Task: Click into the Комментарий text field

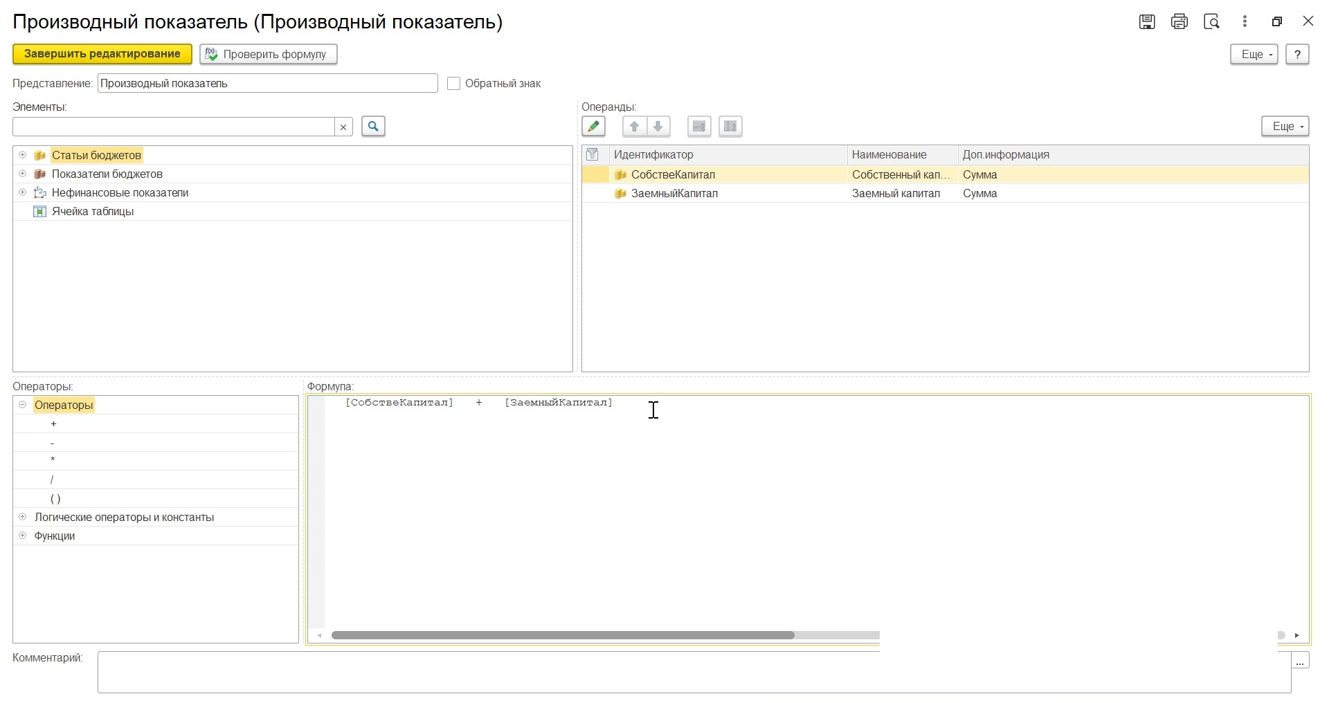Action: coord(694,672)
